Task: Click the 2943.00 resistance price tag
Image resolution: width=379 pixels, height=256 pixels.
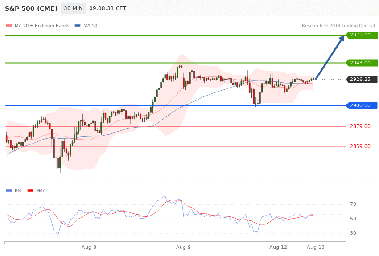Action: pyautogui.click(x=362, y=63)
